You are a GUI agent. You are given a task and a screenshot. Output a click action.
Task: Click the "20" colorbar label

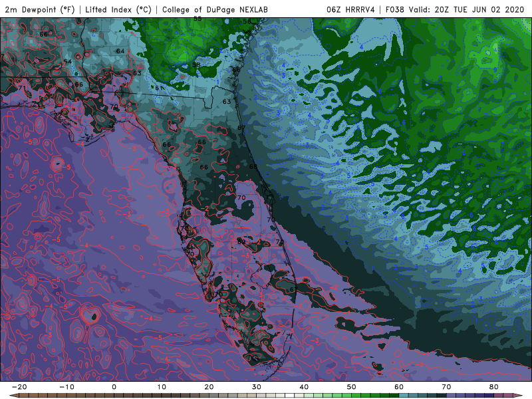click(209, 387)
